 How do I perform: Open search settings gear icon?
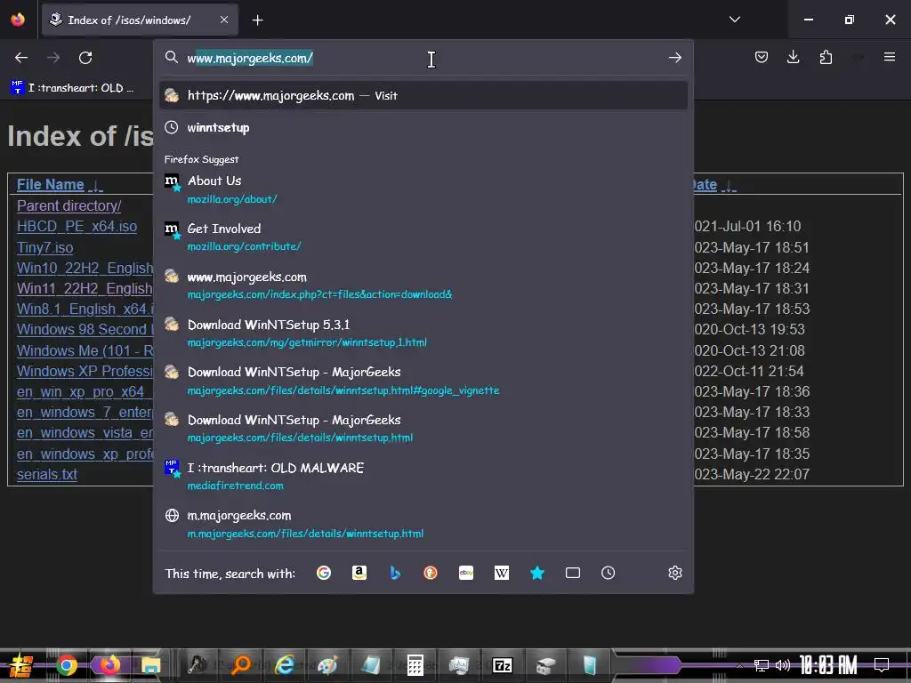(674, 574)
